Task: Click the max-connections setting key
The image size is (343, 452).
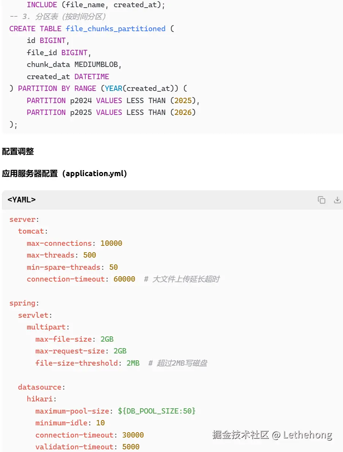Action: [59, 243]
